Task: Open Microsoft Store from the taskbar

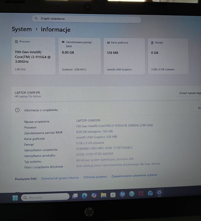Action: (113, 195)
